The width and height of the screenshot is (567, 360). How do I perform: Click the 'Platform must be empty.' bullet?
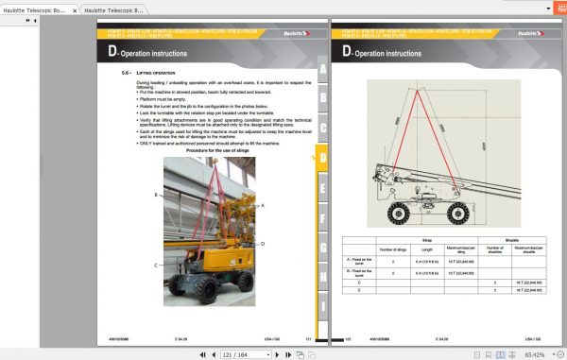point(162,99)
